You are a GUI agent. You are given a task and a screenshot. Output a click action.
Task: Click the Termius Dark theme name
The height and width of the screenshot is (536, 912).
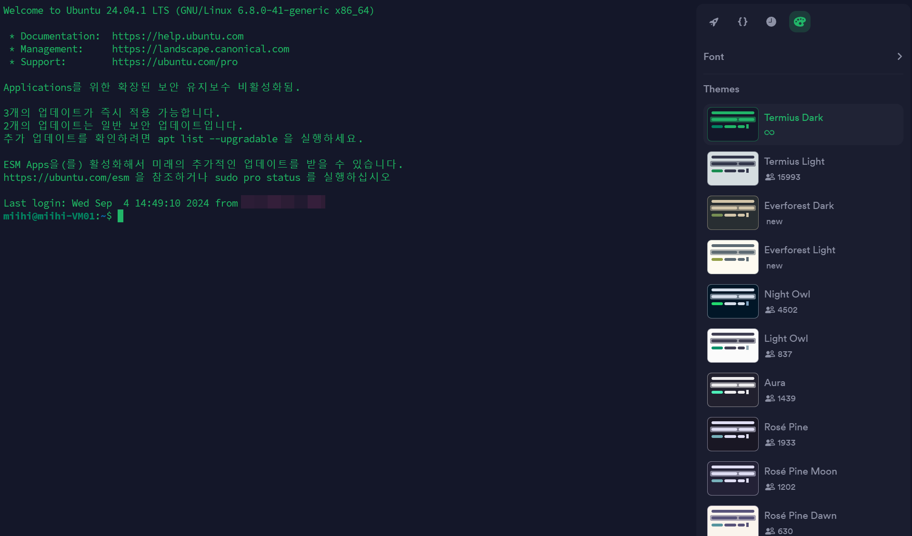pos(793,118)
